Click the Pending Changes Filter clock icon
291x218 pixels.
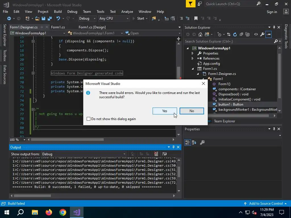pos(219,34)
